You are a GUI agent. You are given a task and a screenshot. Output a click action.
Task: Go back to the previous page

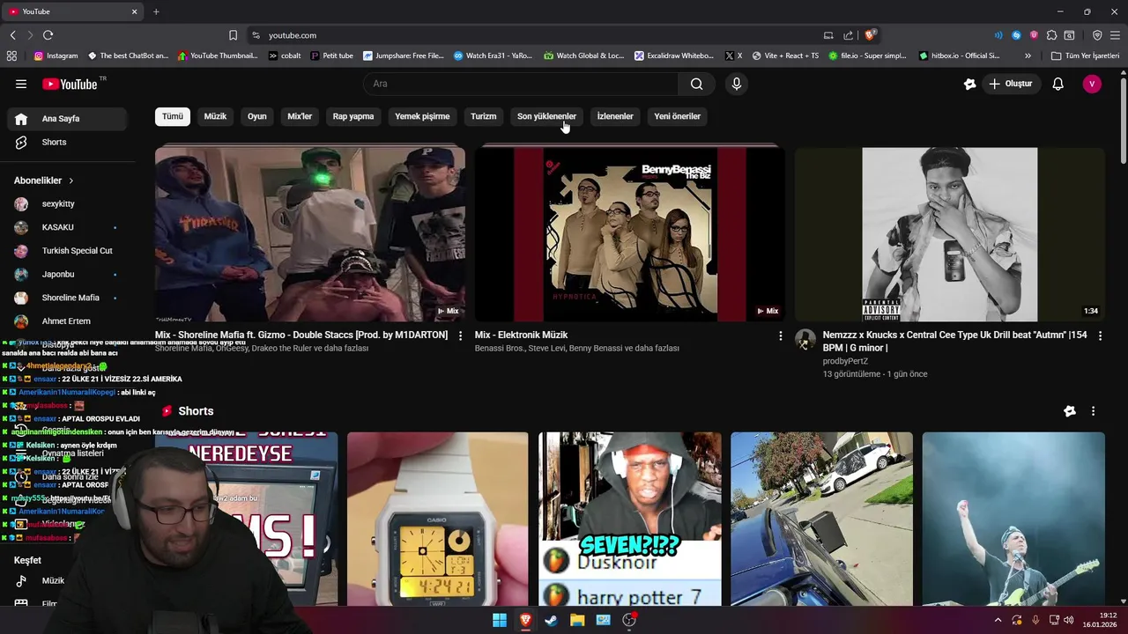12,35
